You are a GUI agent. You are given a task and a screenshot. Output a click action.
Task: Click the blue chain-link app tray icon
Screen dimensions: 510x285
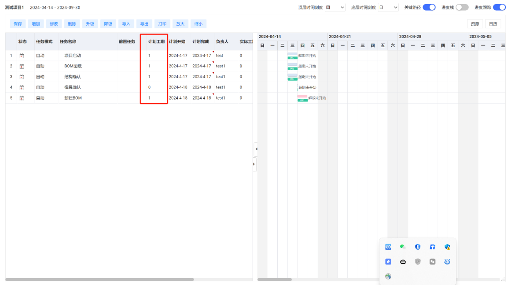(x=388, y=247)
